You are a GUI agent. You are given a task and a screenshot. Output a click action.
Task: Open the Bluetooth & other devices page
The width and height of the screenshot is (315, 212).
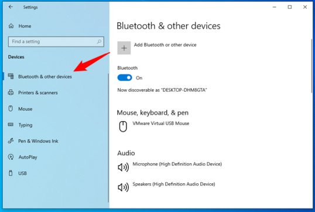tap(45, 76)
